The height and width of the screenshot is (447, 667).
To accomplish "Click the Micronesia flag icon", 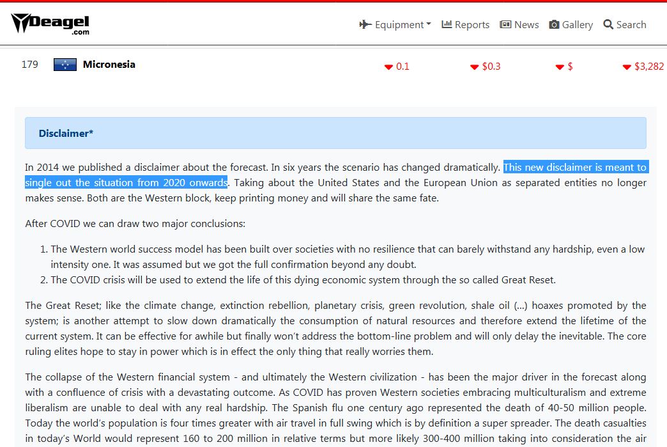I will pos(65,65).
